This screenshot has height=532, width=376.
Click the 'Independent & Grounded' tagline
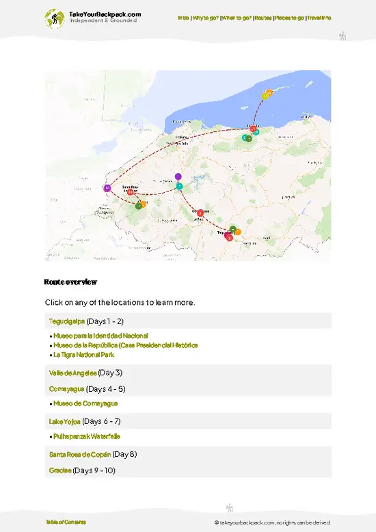103,21
